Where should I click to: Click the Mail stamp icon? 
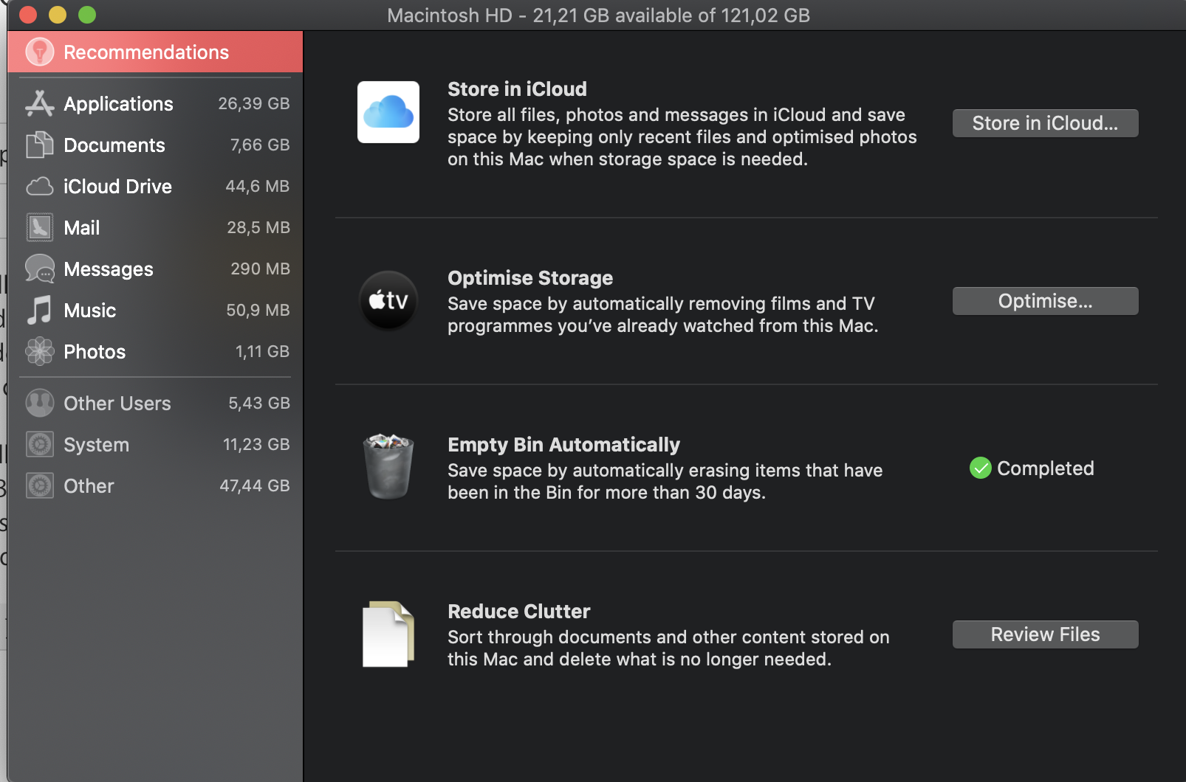point(40,227)
